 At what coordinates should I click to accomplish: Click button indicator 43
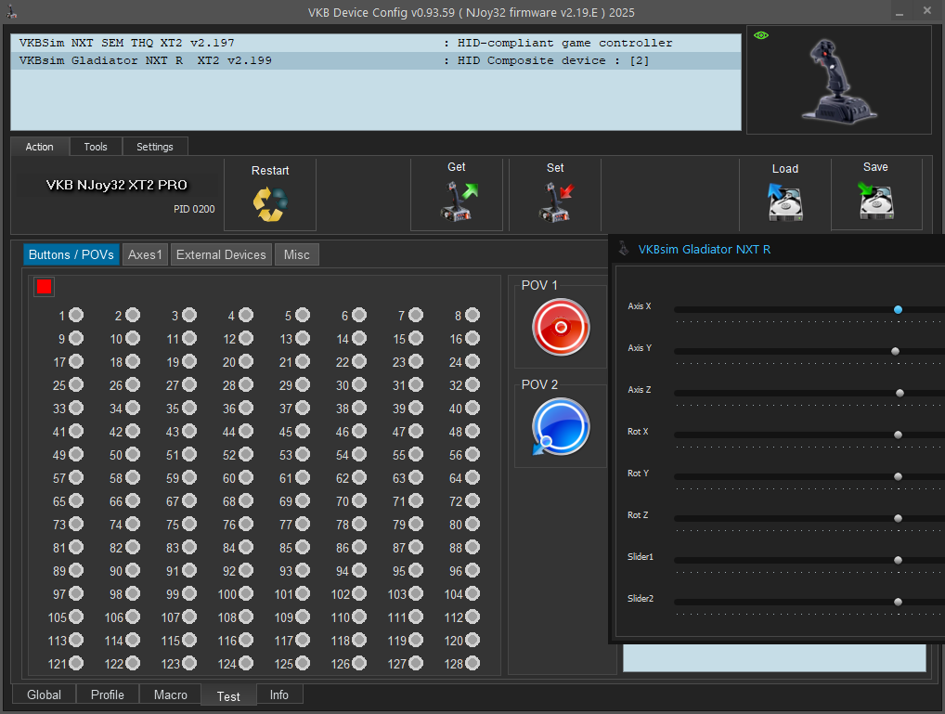tap(189, 431)
